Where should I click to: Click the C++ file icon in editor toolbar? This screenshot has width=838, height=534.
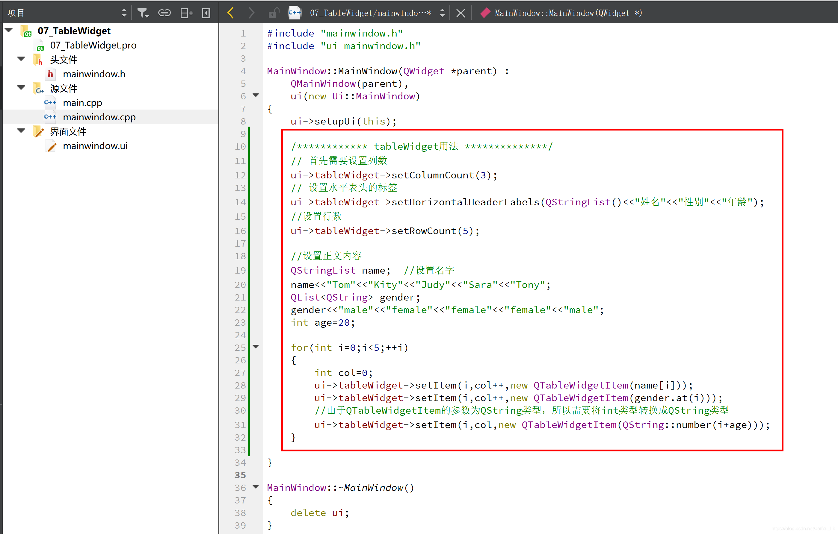[295, 13]
